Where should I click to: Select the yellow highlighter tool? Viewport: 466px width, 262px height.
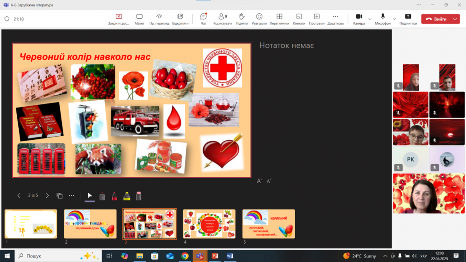tap(127, 196)
